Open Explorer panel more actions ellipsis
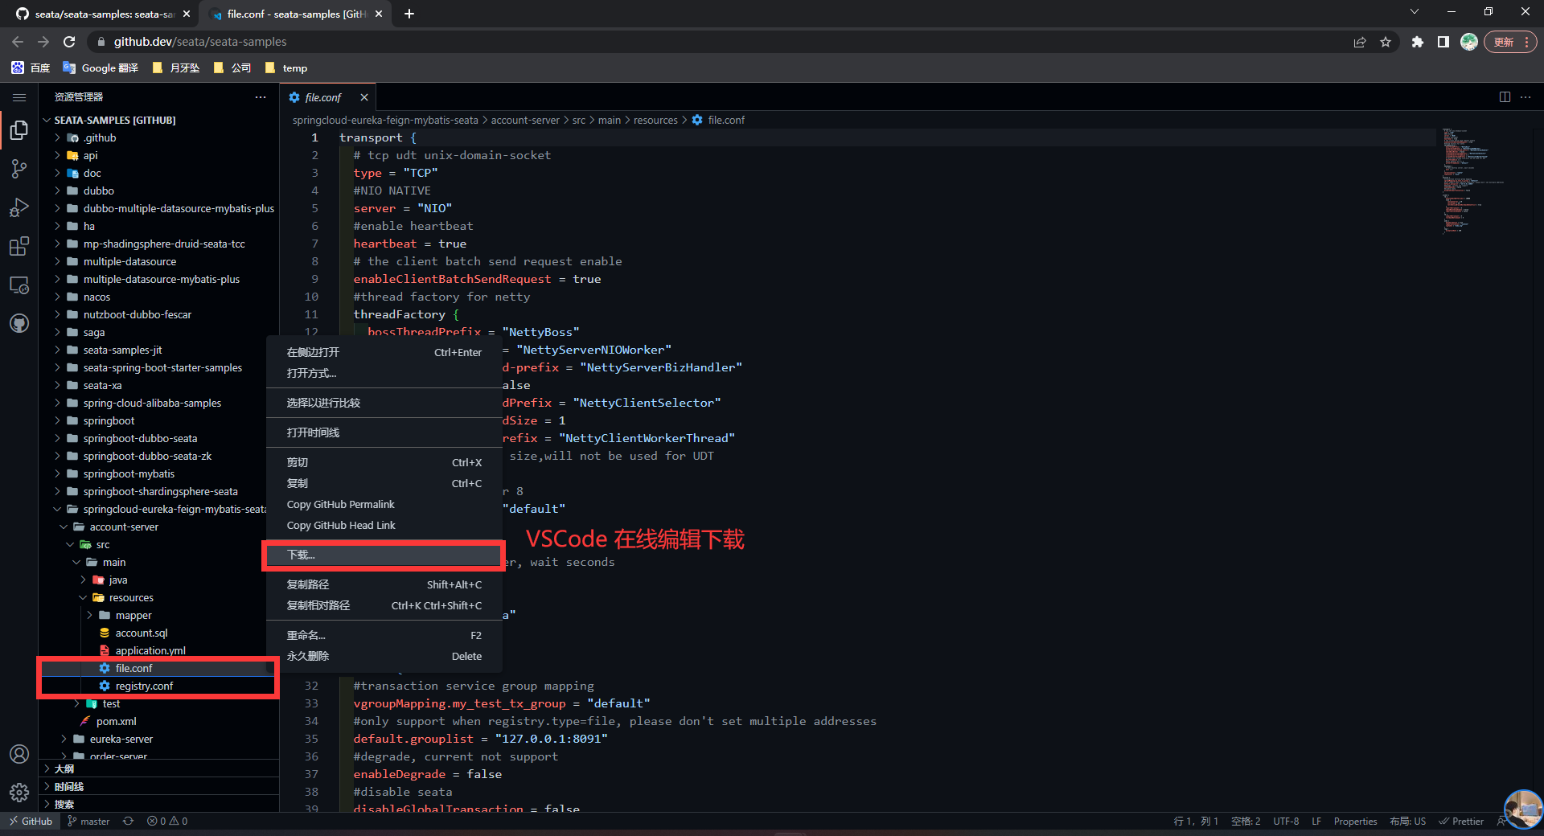This screenshot has width=1544, height=836. 261,97
